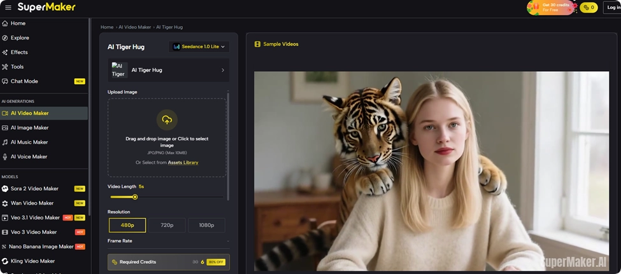Click the Log in button

(x=612, y=8)
